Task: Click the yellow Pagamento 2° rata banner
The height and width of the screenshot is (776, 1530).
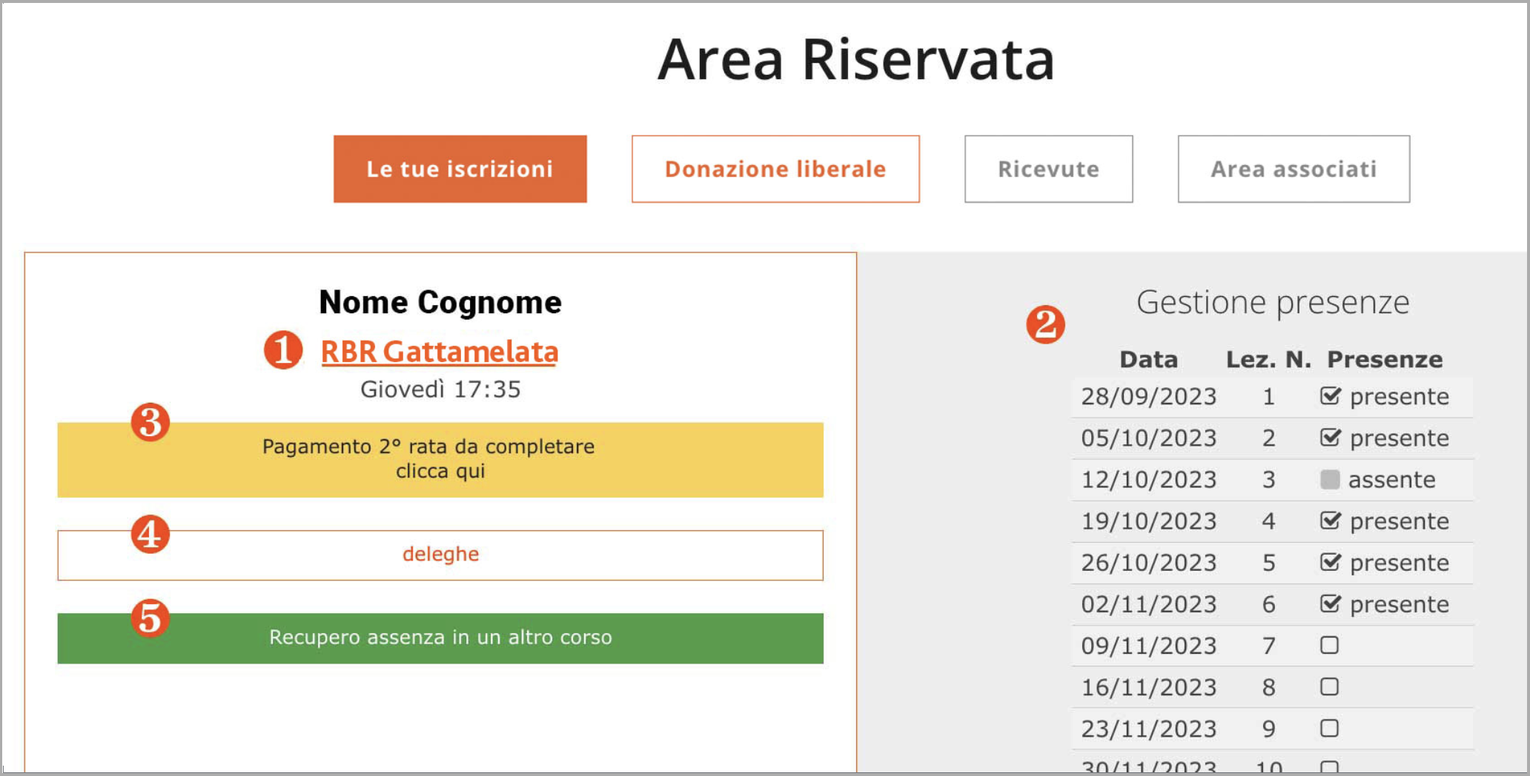Action: (x=440, y=459)
